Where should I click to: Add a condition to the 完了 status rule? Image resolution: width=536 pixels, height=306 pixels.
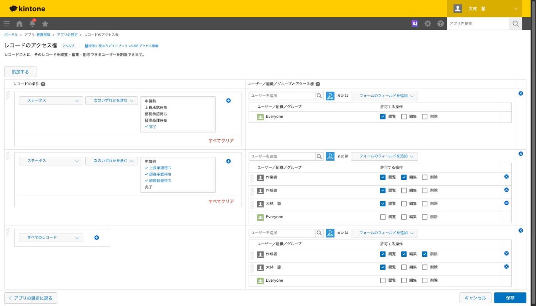[x=228, y=100]
